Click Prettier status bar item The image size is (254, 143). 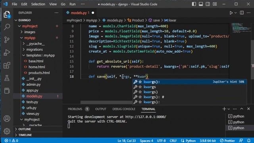pos(227,141)
